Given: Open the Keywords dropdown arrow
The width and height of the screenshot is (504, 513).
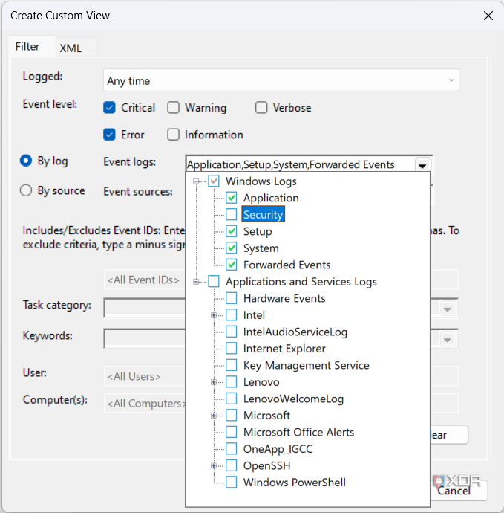Looking at the screenshot, I should pos(448,340).
